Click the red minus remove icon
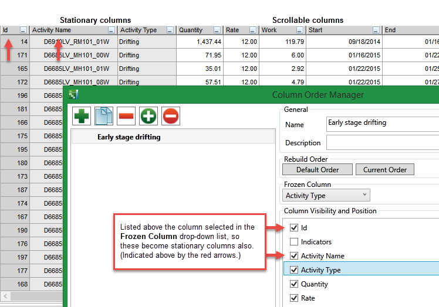Screen dimensions: 439x307 tap(126, 116)
